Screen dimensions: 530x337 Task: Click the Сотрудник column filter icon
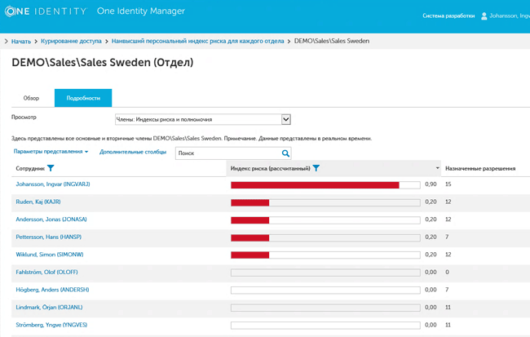coord(51,168)
